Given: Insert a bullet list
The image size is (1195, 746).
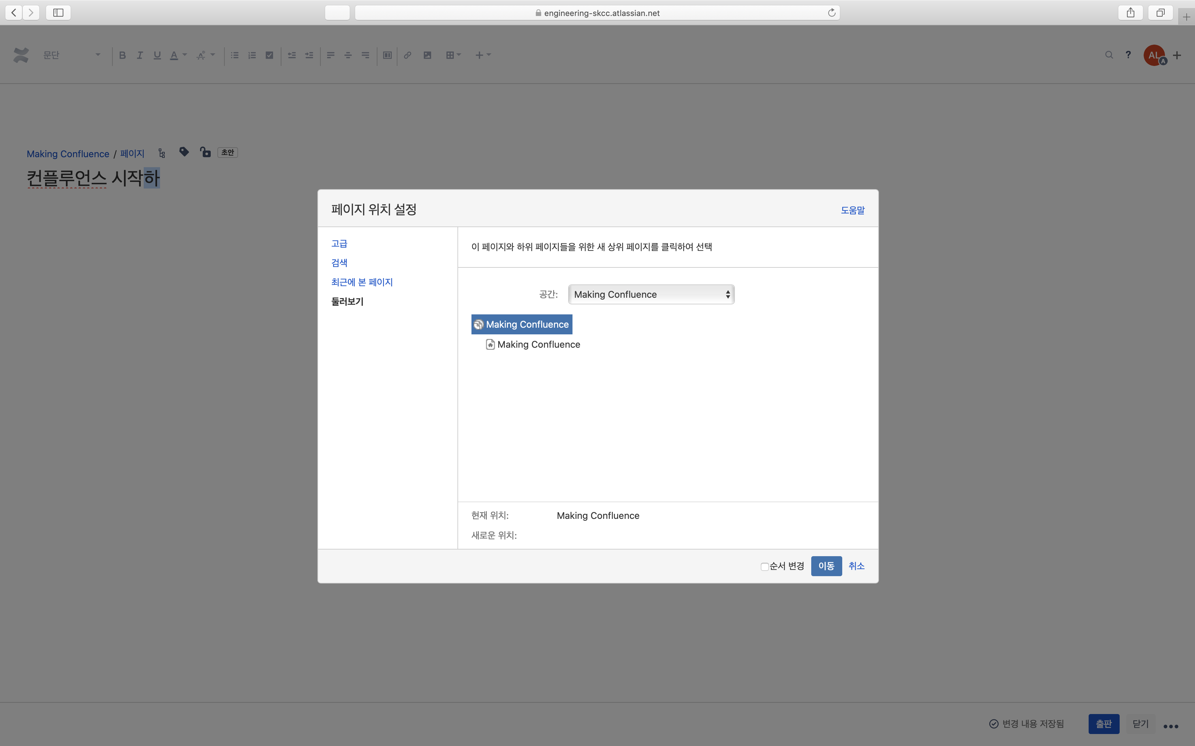Looking at the screenshot, I should (234, 55).
